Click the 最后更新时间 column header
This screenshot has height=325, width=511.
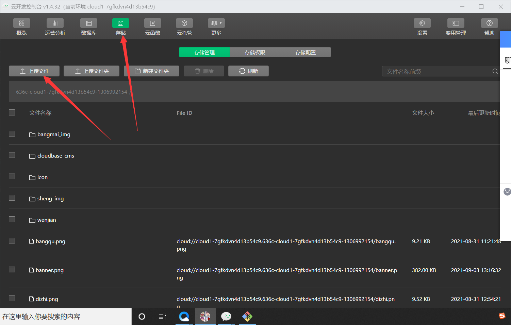click(x=483, y=113)
